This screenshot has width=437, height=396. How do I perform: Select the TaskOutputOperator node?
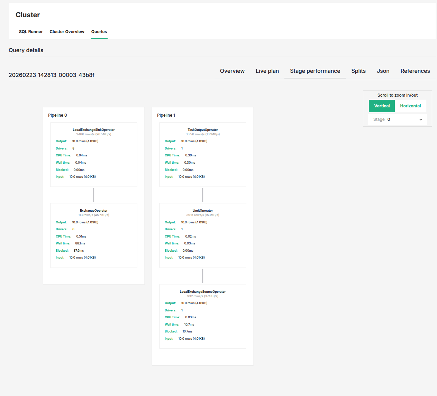click(x=202, y=154)
